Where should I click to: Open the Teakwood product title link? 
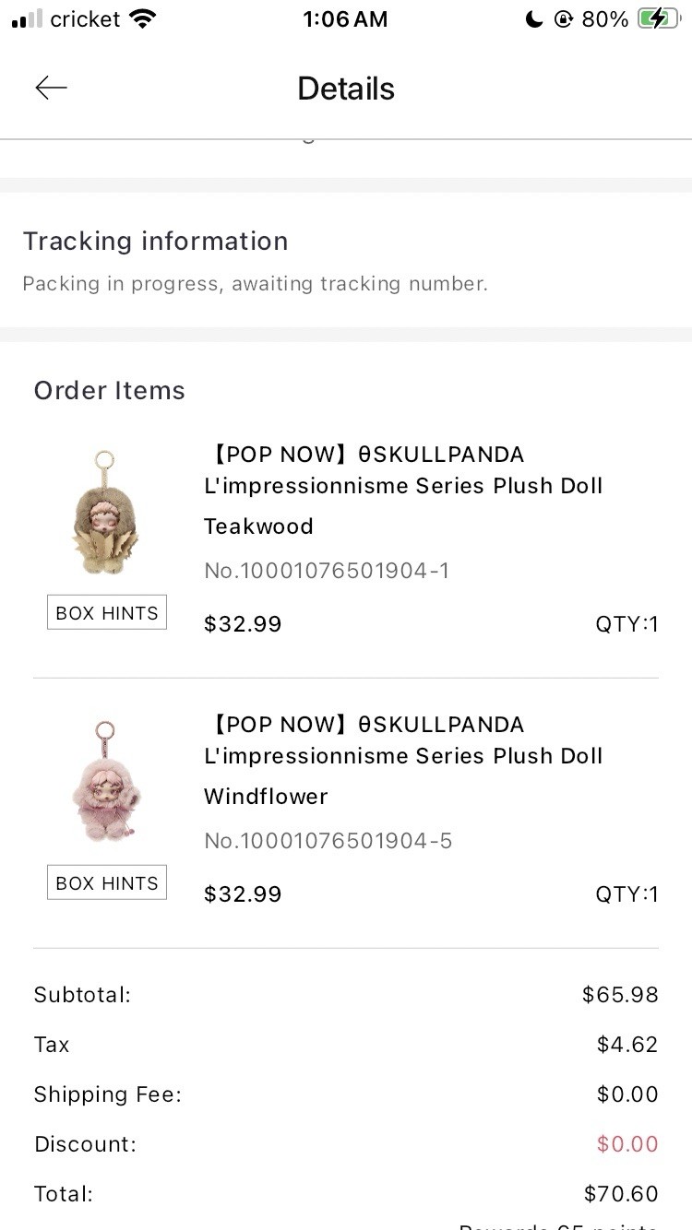(x=403, y=469)
